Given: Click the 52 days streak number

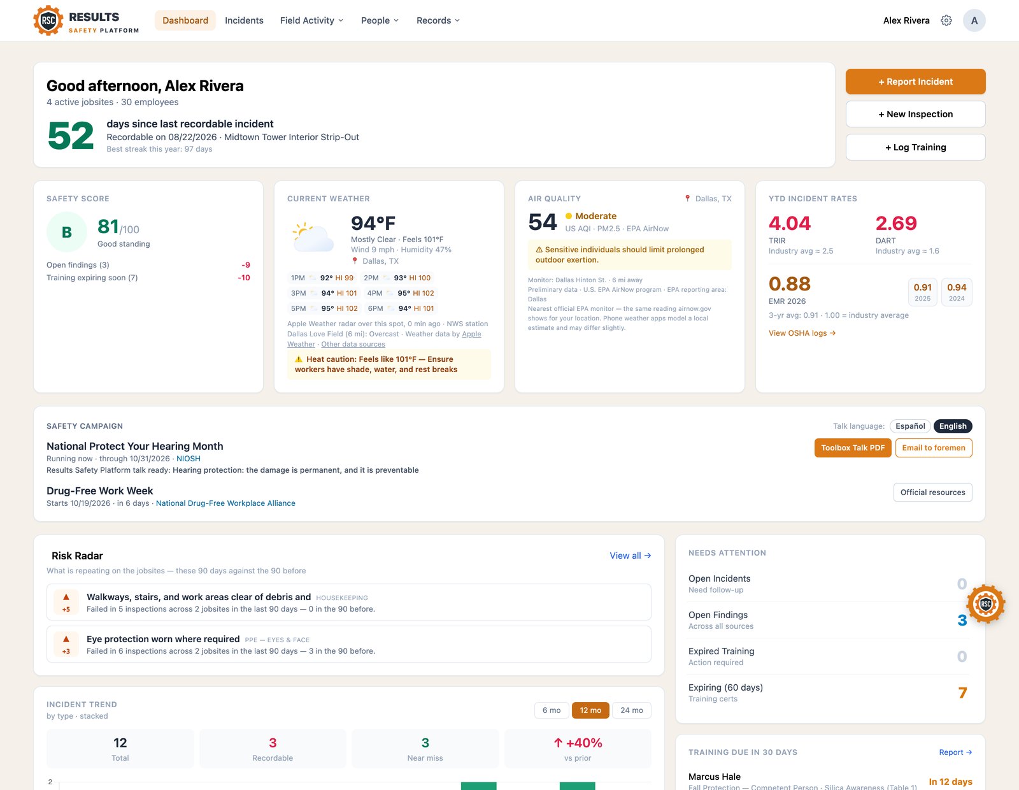Looking at the screenshot, I should click(71, 136).
